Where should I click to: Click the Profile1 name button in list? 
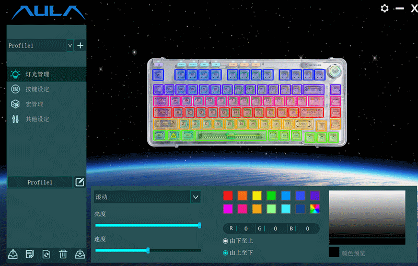pos(40,182)
